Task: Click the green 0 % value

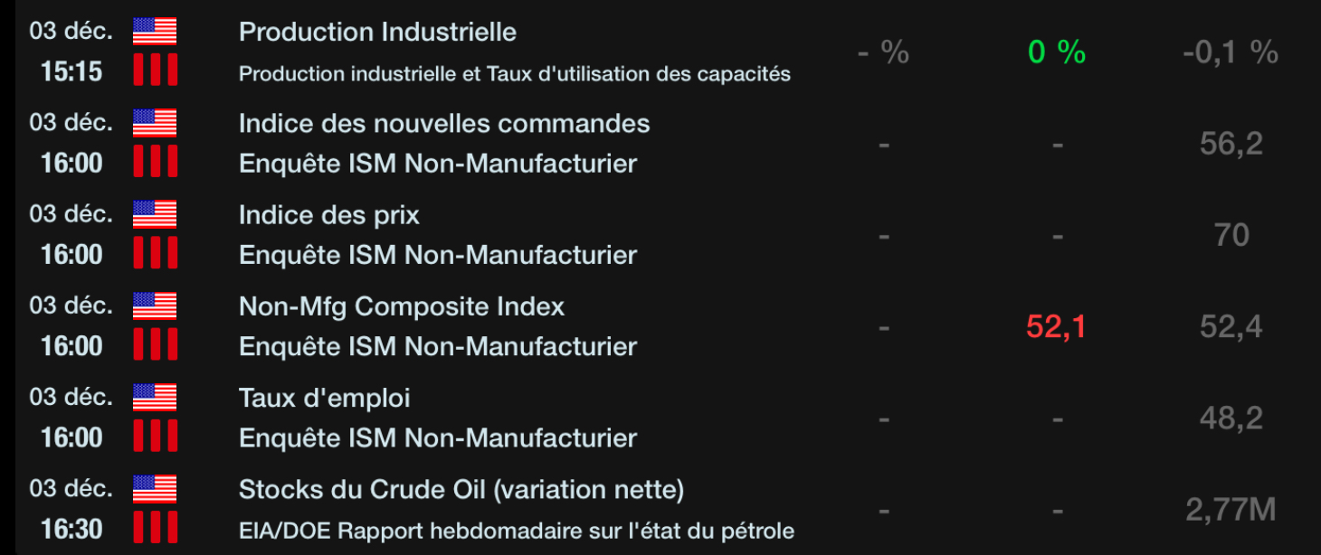Action: [1056, 52]
